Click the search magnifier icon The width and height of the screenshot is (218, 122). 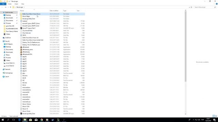[x=215, y=7]
